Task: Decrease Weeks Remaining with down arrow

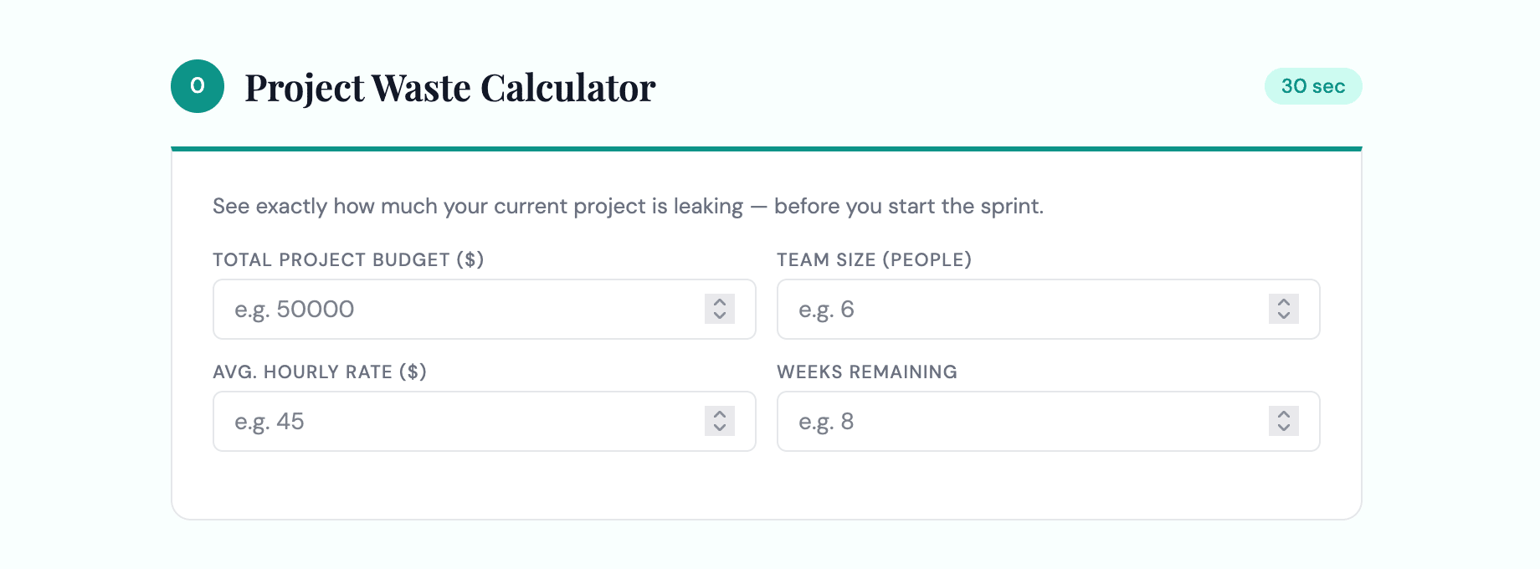Action: click(1284, 428)
